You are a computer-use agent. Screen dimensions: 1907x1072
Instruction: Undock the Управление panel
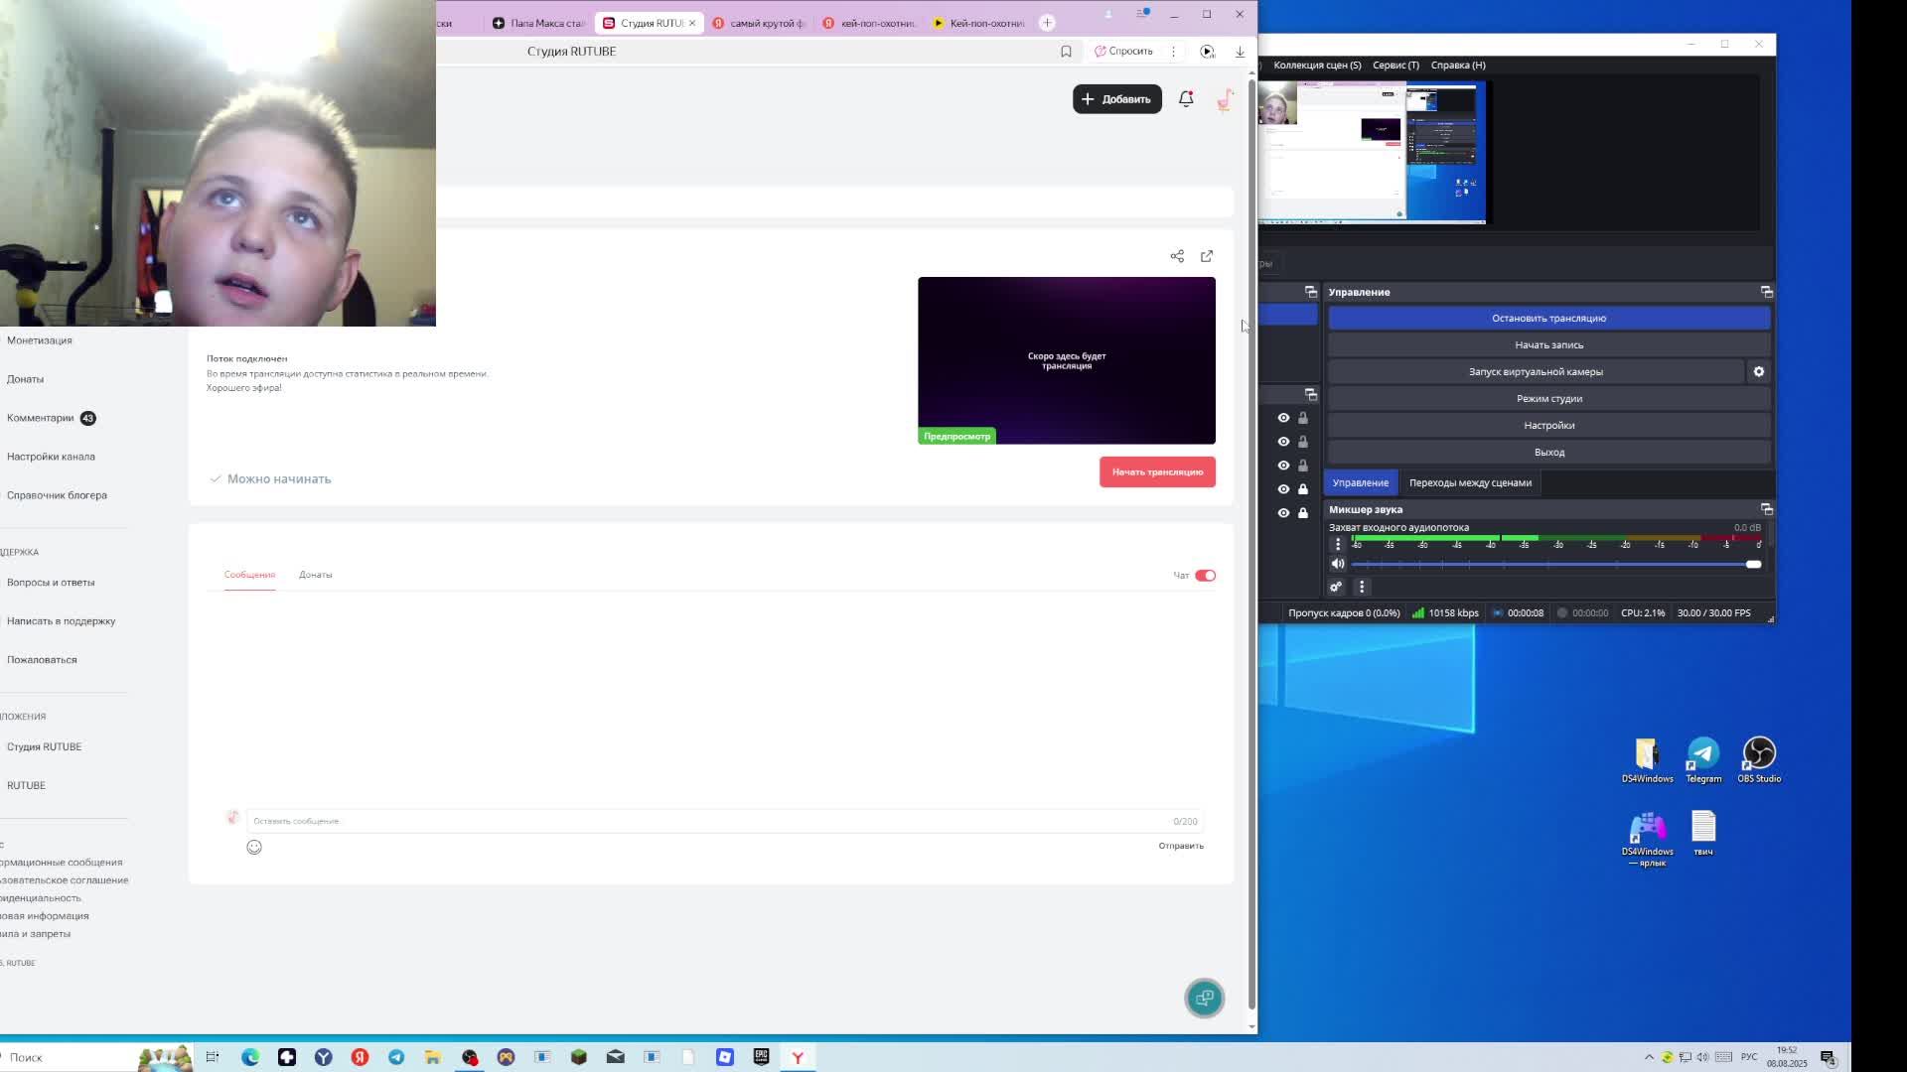tap(1766, 292)
